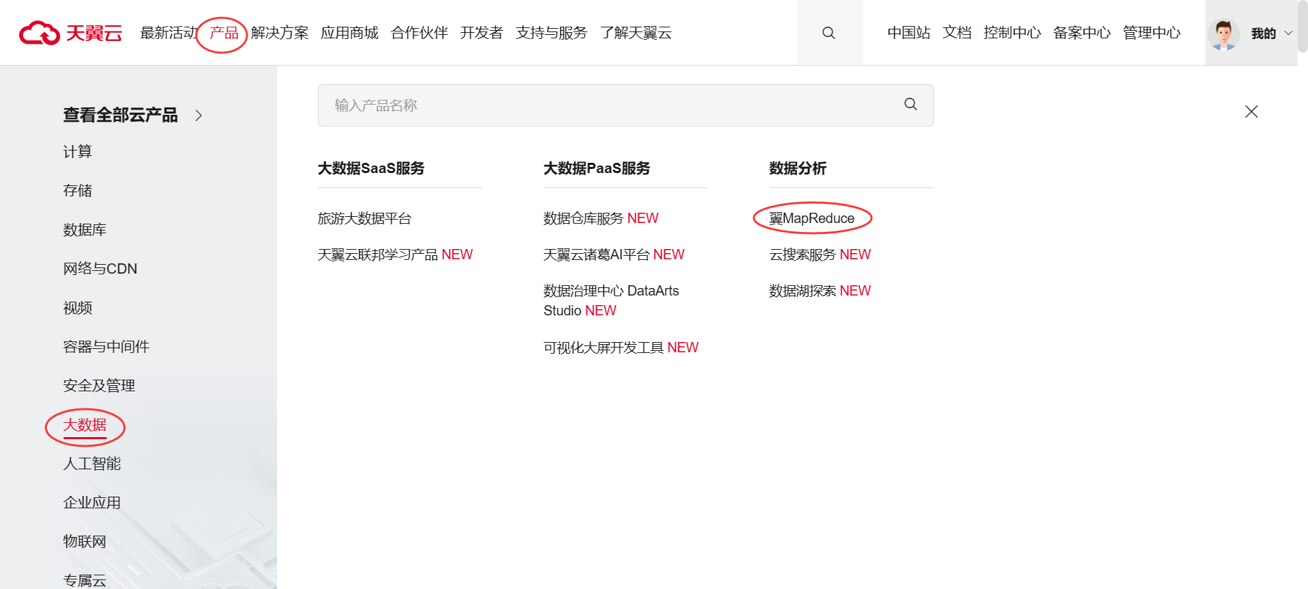Open 数据仓库服务 product link
The height and width of the screenshot is (589, 1308).
tap(601, 218)
